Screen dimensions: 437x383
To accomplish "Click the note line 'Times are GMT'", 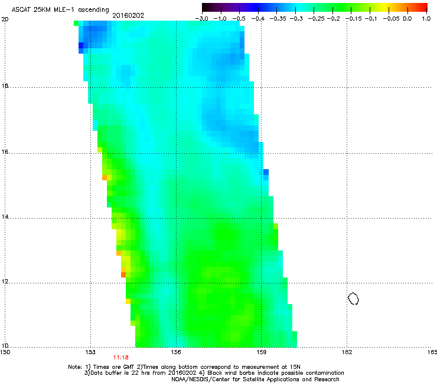I will click(115, 367).
